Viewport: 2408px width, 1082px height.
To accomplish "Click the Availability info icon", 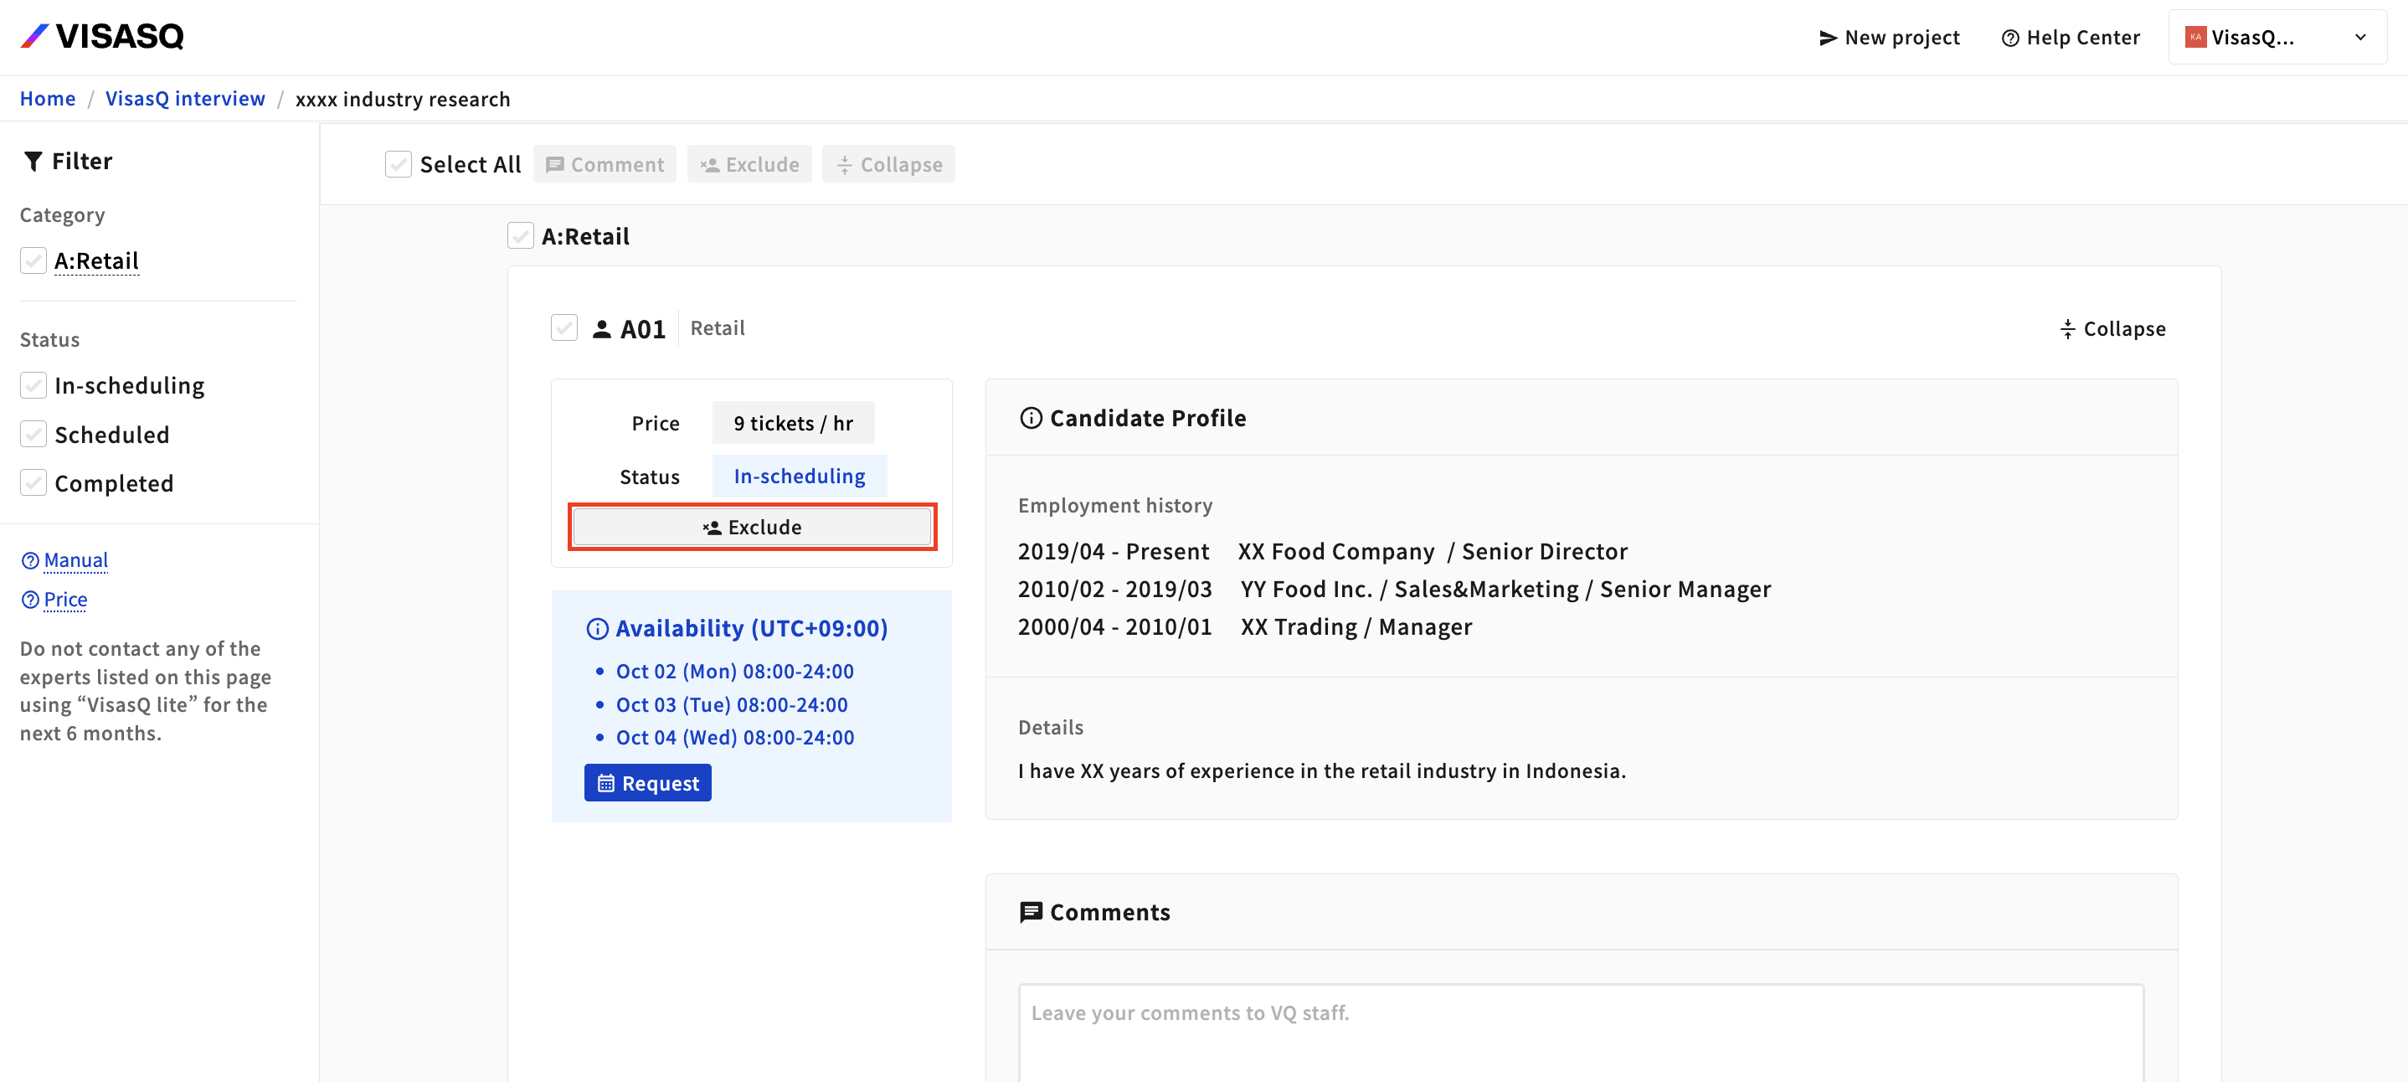I will pyautogui.click(x=597, y=628).
